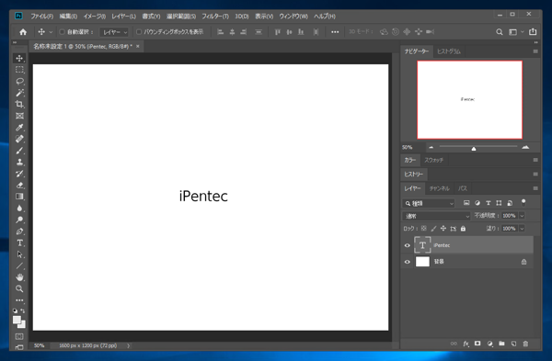Toggle the layer filter on/off switch

click(x=523, y=203)
